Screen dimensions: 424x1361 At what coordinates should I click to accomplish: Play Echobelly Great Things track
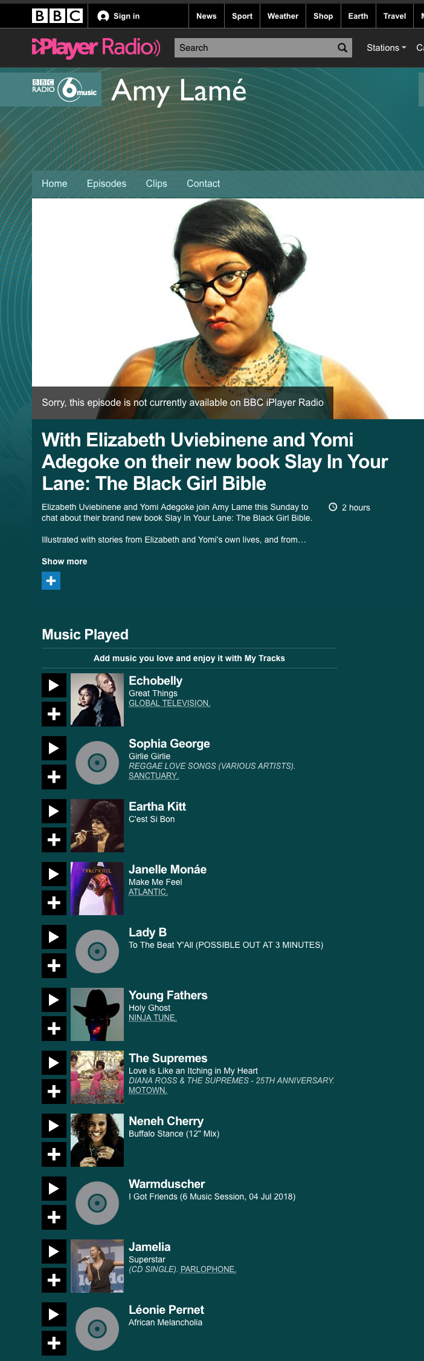point(54,685)
